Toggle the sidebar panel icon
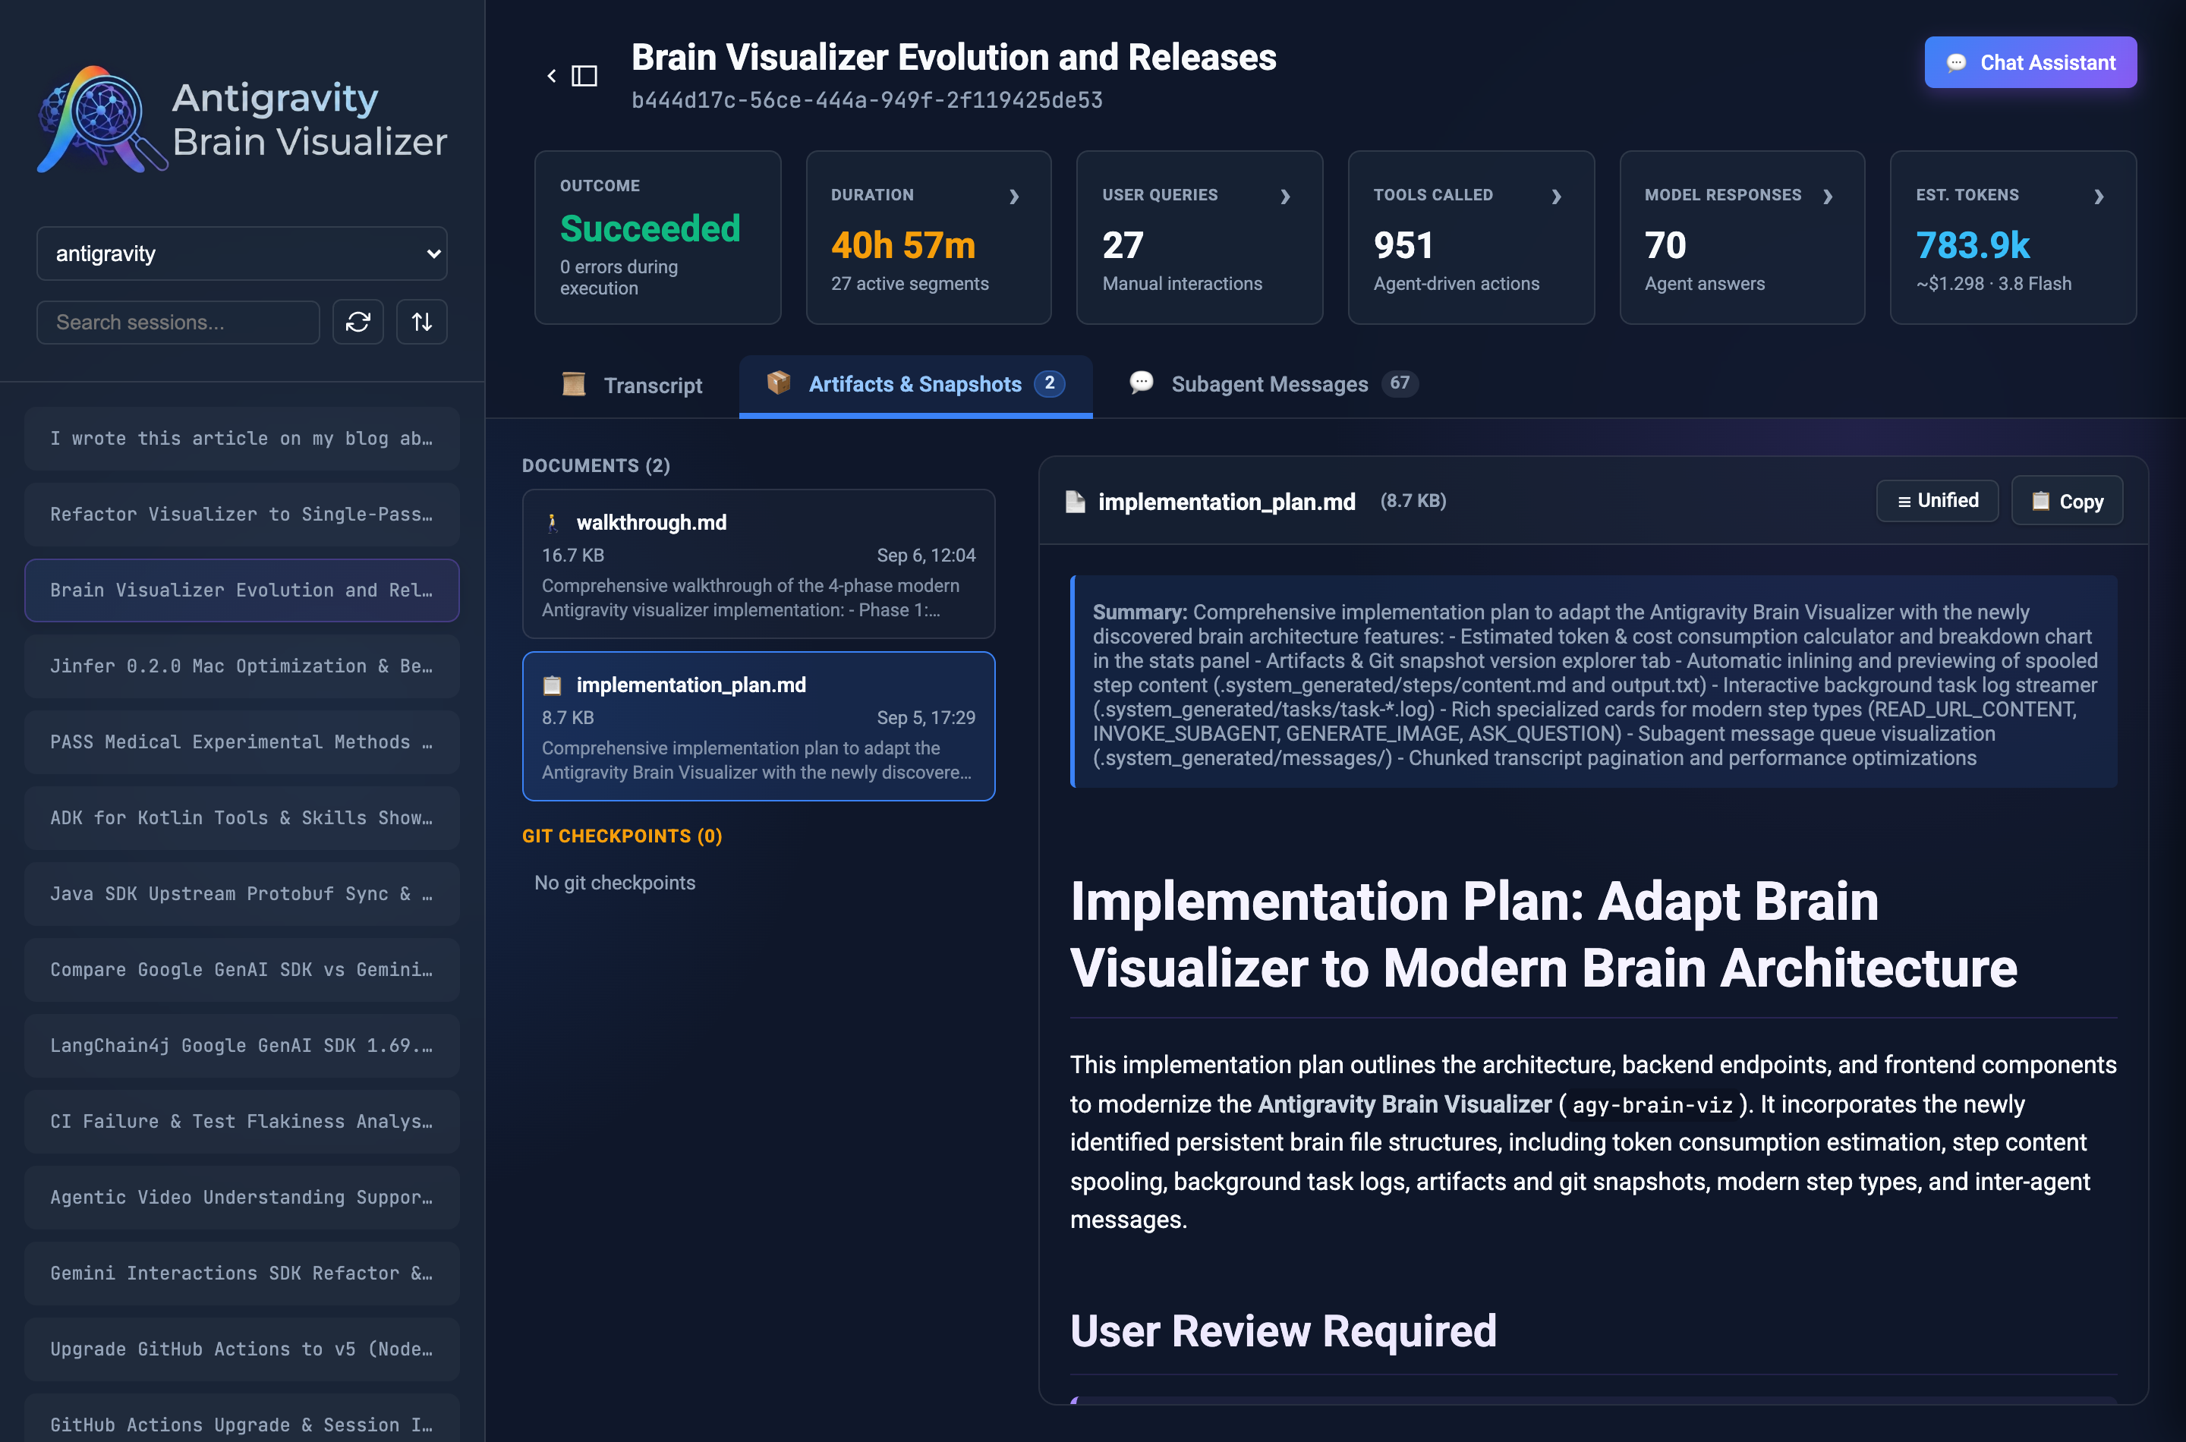The image size is (2186, 1442). 585,75
